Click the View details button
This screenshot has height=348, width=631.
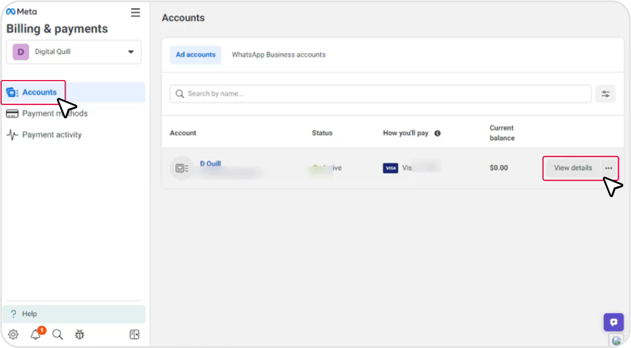pyautogui.click(x=572, y=168)
